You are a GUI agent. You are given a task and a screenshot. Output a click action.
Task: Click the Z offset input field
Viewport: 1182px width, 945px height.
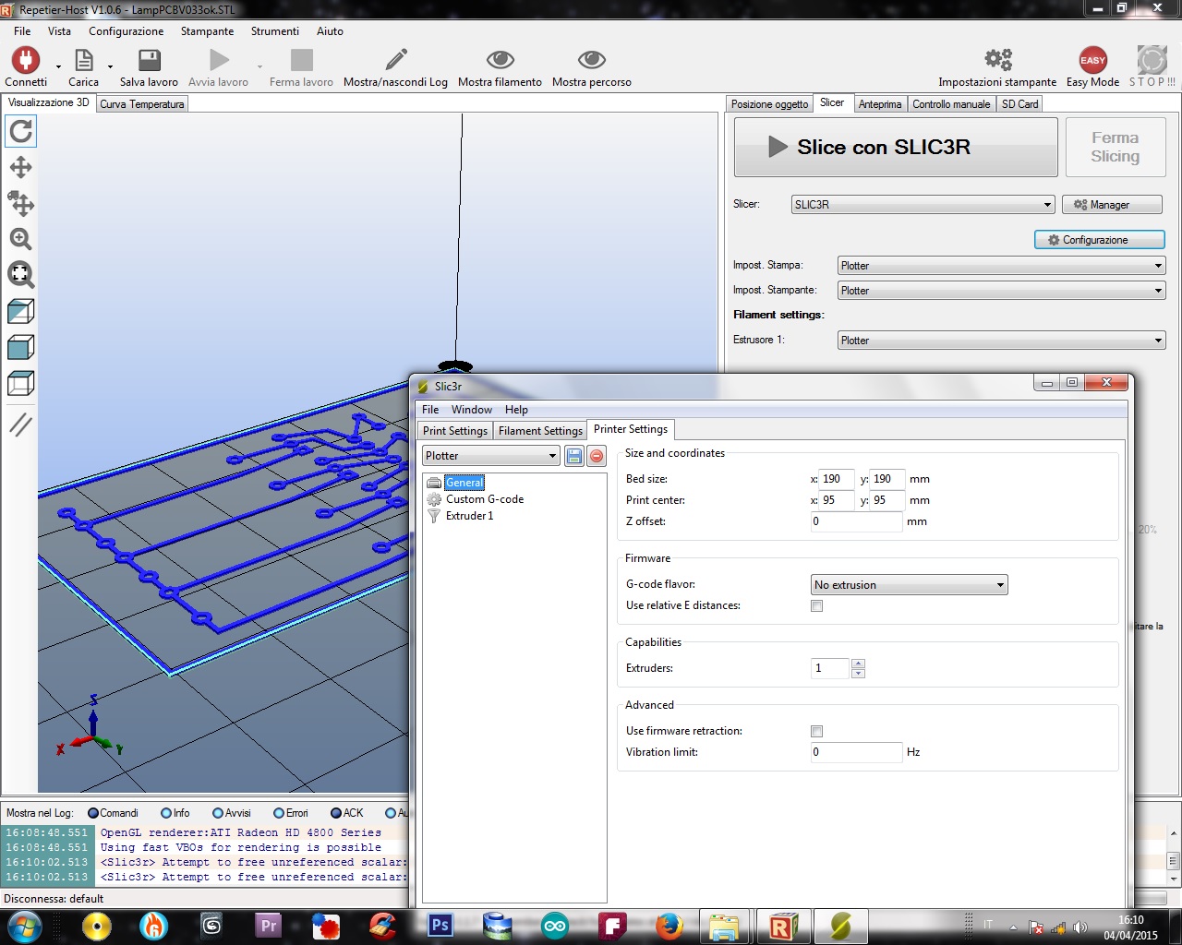(x=856, y=521)
